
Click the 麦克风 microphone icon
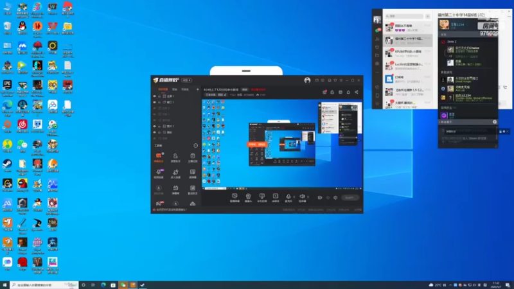coord(288,197)
